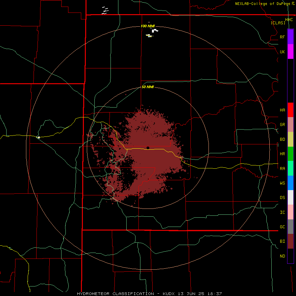Click the RF legend label

[282, 37]
